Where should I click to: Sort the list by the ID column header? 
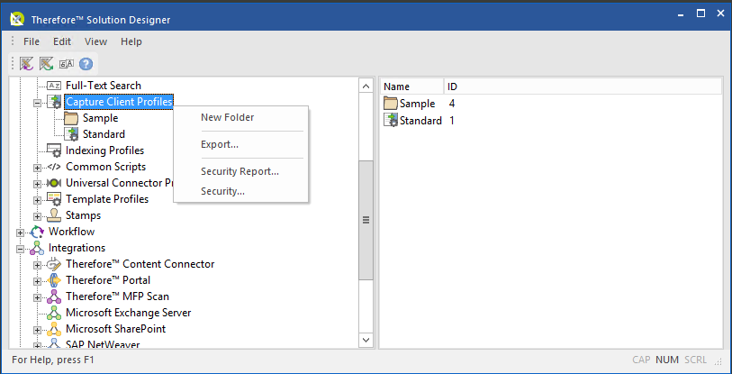(583, 87)
